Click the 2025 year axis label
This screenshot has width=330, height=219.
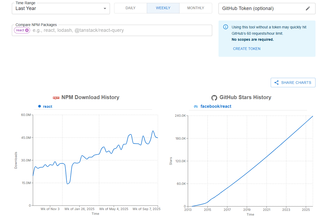click(306, 210)
